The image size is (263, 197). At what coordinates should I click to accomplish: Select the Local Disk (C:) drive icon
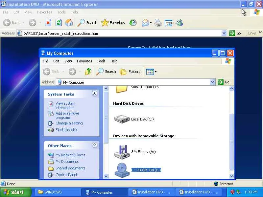coord(122,119)
